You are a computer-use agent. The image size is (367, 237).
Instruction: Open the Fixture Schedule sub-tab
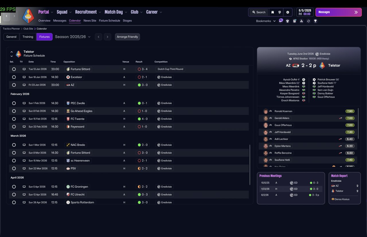pos(110,21)
